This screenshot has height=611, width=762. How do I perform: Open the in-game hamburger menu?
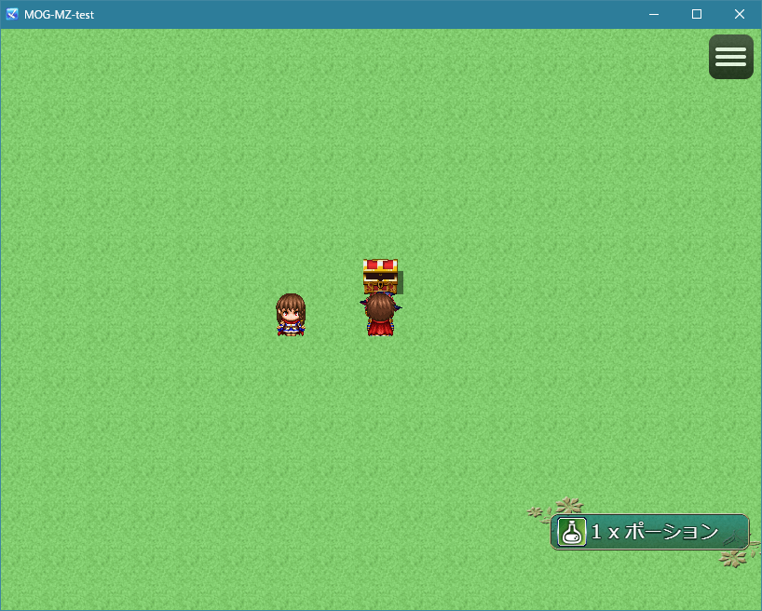point(730,57)
